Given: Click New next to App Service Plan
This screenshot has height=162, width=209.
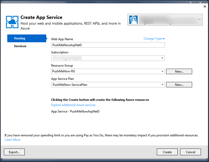Looking at the screenshot, I should pos(179,85).
